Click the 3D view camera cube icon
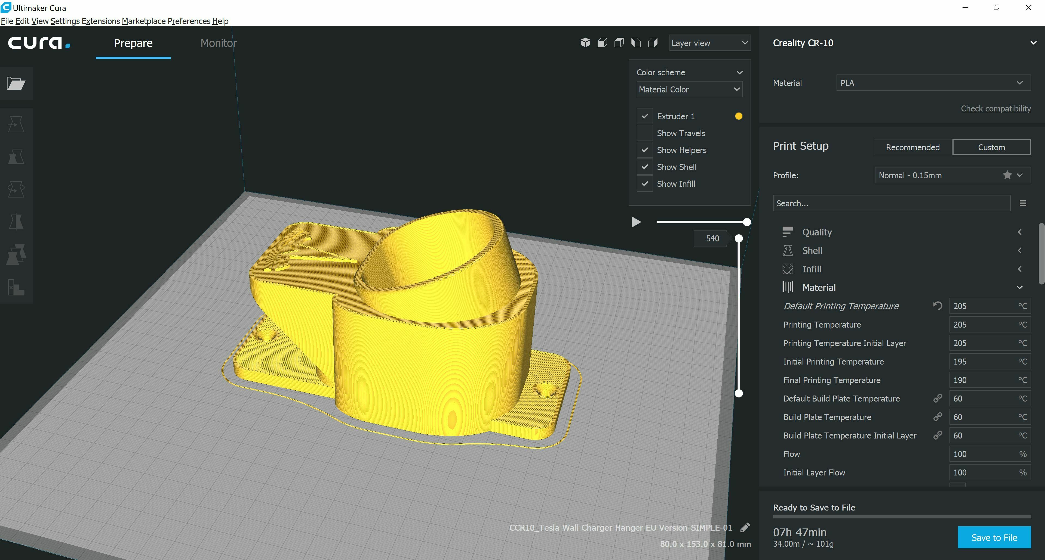The width and height of the screenshot is (1045, 560). click(x=585, y=43)
